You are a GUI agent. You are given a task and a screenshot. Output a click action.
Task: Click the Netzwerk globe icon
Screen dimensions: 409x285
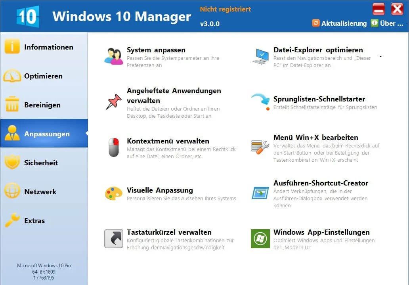point(12,191)
